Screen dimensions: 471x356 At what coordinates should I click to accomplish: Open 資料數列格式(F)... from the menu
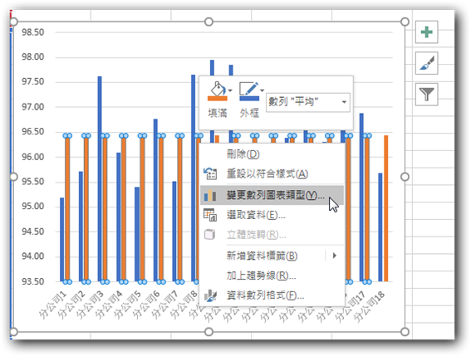pyautogui.click(x=272, y=295)
